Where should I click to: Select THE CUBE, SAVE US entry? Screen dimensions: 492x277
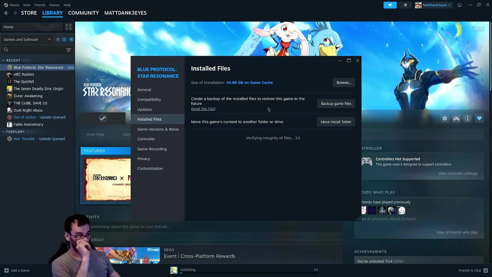pos(30,103)
